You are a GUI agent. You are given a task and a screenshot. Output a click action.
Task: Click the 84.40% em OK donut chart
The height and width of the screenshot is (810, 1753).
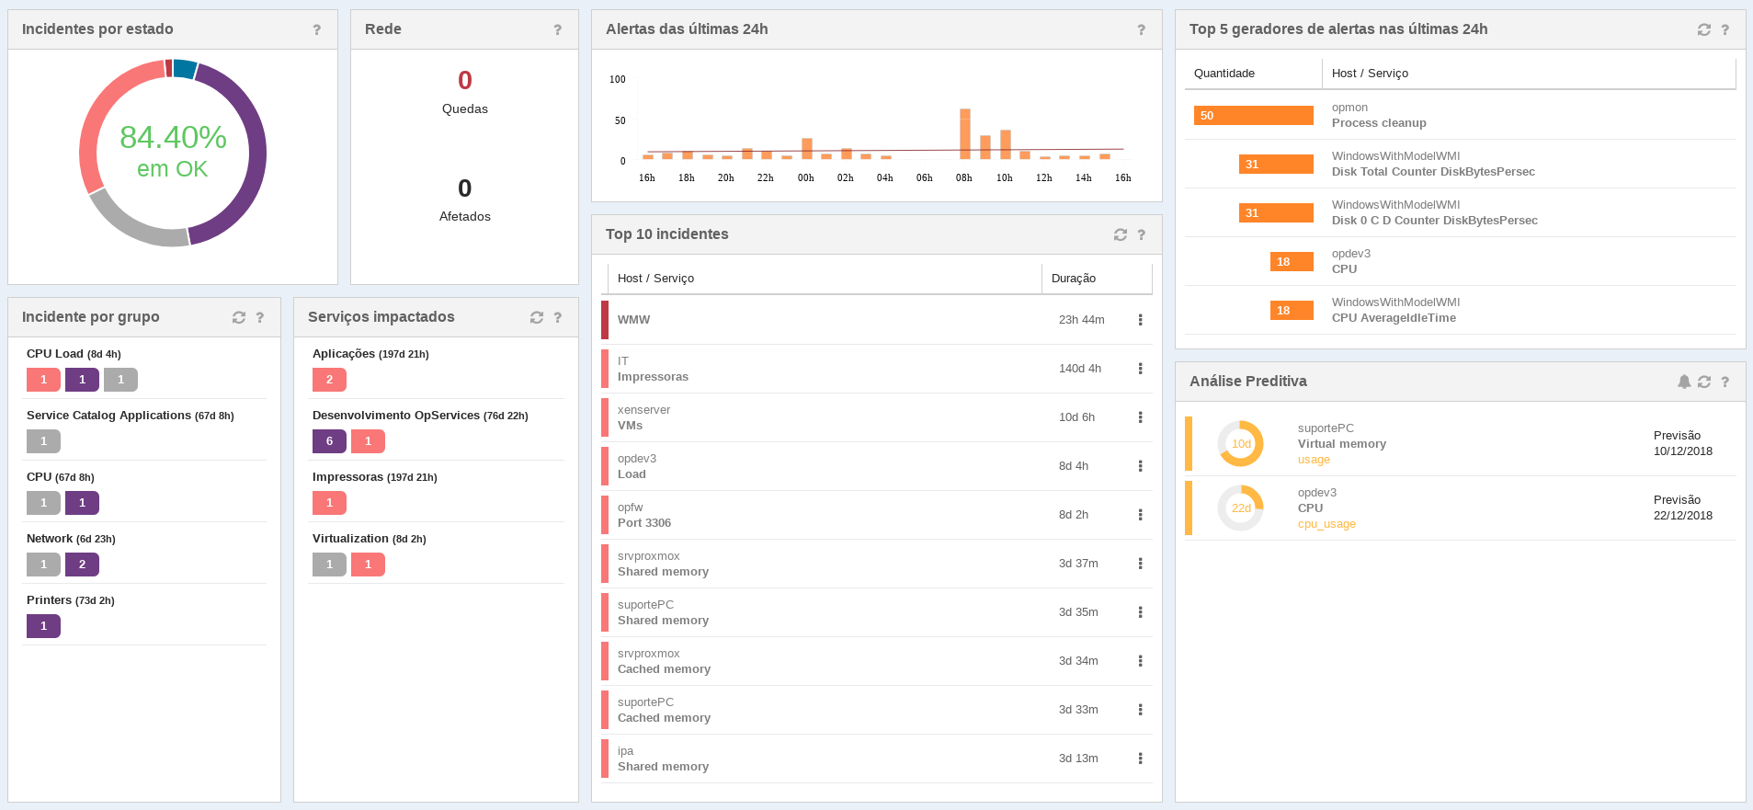click(173, 153)
